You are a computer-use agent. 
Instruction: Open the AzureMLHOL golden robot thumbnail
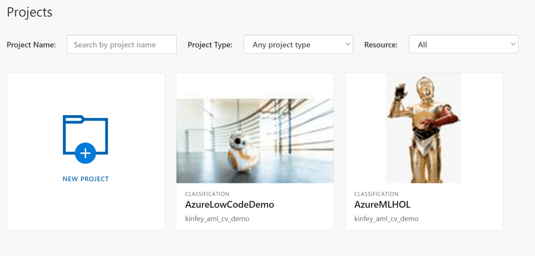pos(424,128)
